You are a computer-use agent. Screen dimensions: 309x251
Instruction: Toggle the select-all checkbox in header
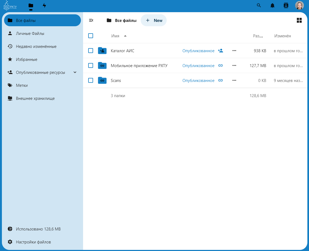(x=91, y=36)
